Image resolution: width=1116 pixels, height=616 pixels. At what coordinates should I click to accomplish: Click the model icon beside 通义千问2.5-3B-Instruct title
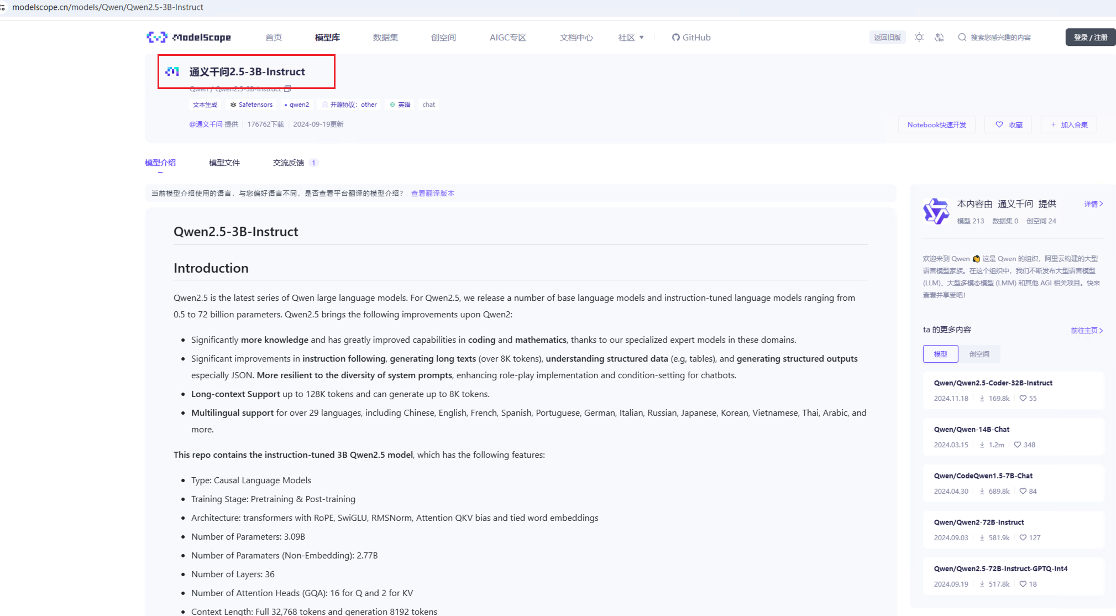pyautogui.click(x=172, y=71)
